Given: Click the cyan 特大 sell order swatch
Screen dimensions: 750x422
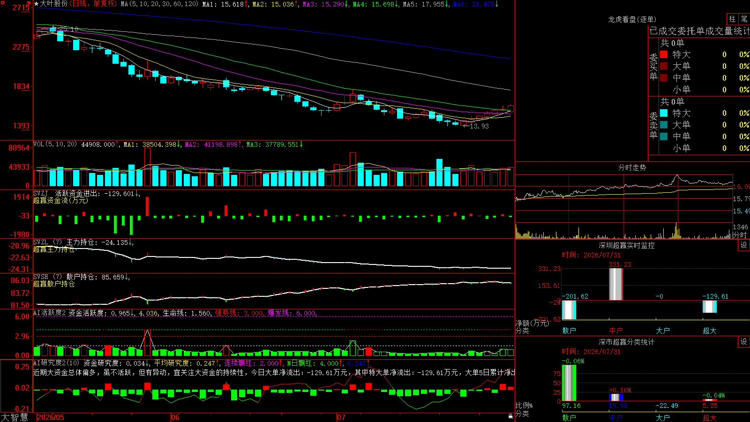Looking at the screenshot, I should (x=664, y=113).
